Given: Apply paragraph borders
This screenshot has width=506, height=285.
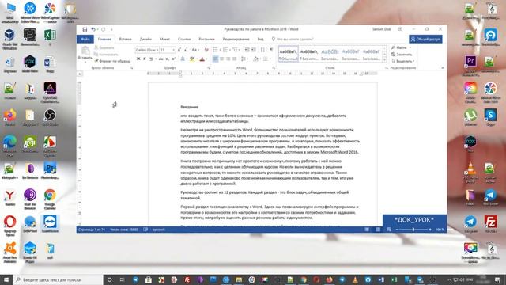Looking at the screenshot, I should [266, 59].
